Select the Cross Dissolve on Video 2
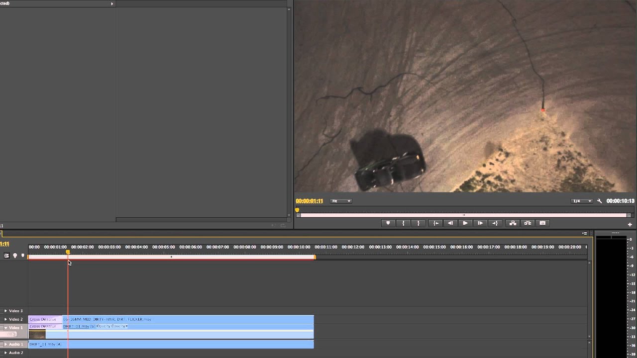The image size is (637, 358). [45, 319]
